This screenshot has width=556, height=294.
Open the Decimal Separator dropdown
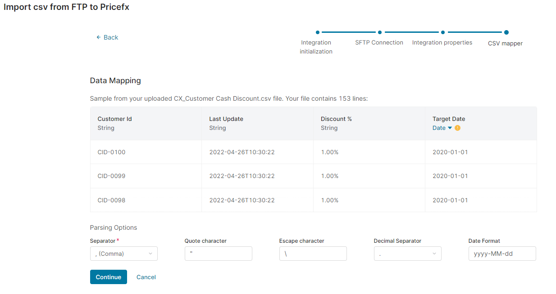click(407, 254)
